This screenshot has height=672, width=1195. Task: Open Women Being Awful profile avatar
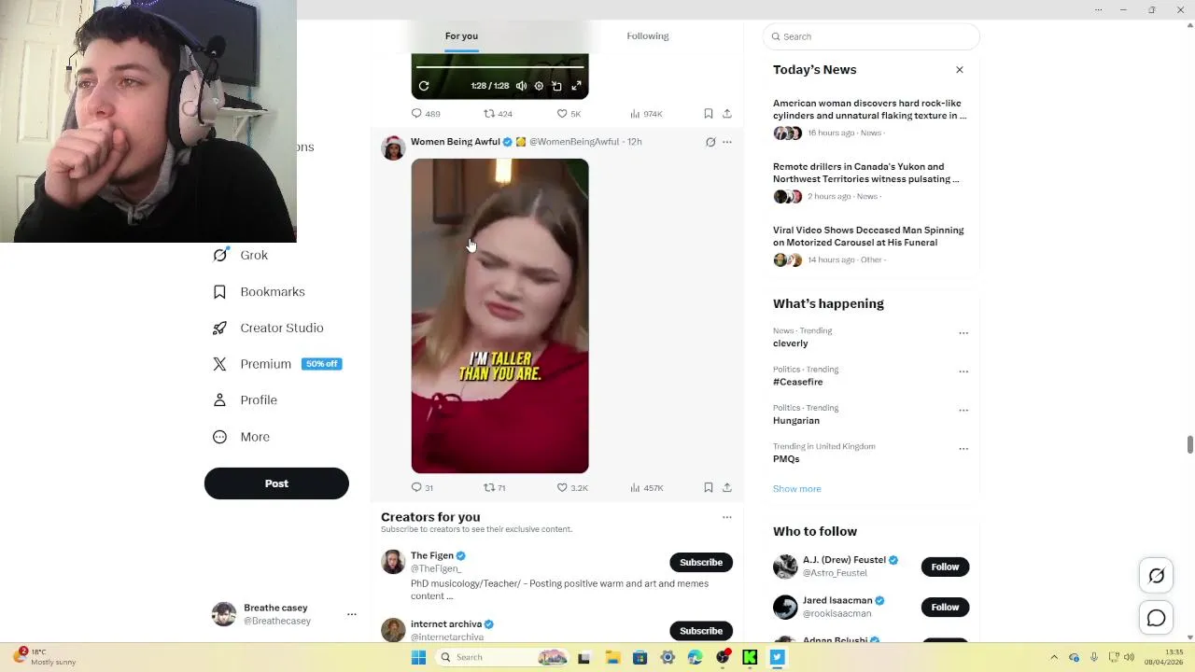[393, 147]
